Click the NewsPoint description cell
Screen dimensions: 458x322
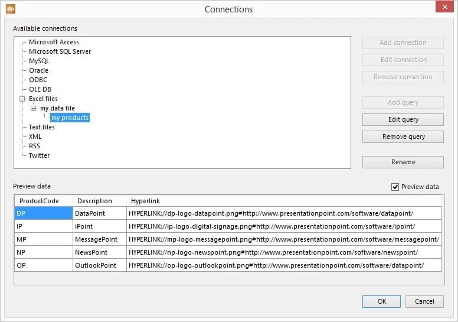click(x=100, y=252)
